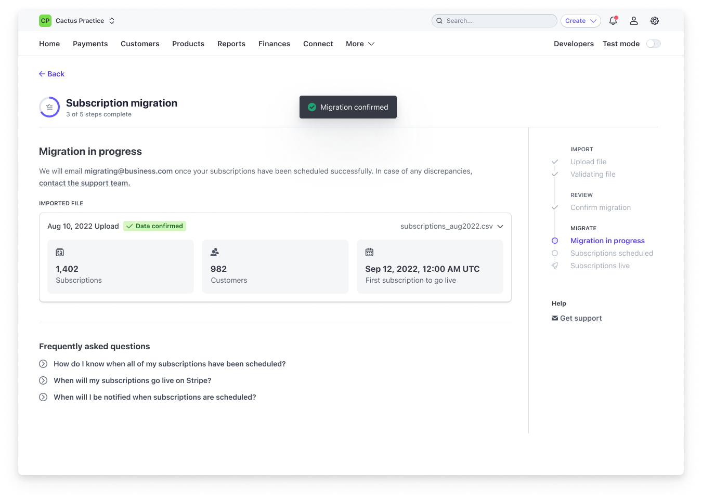The width and height of the screenshot is (702, 501).
Task: Disable Test mode with the toggle
Action: click(653, 44)
